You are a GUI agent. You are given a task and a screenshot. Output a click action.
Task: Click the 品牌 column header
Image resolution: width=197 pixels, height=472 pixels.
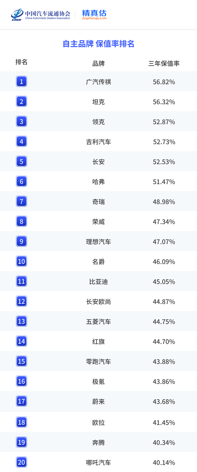click(x=98, y=63)
